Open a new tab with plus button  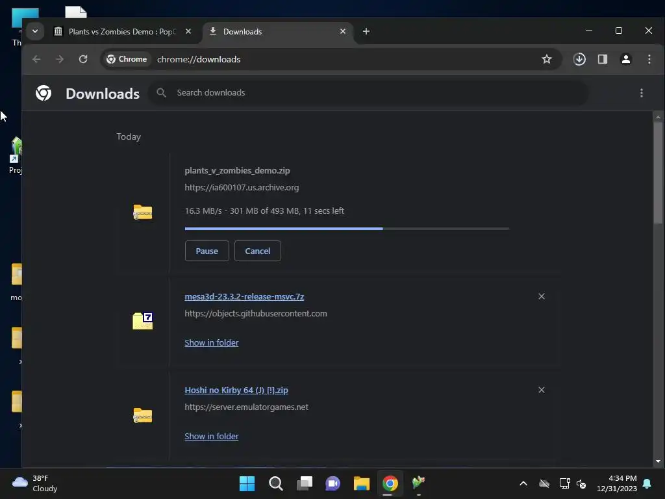tap(366, 31)
